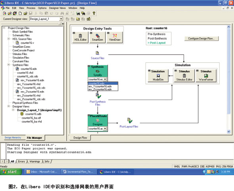This screenshot has width=234, height=191.
Task: Collapse the Design_Layout_1 node
Action: [x=13, y=110]
